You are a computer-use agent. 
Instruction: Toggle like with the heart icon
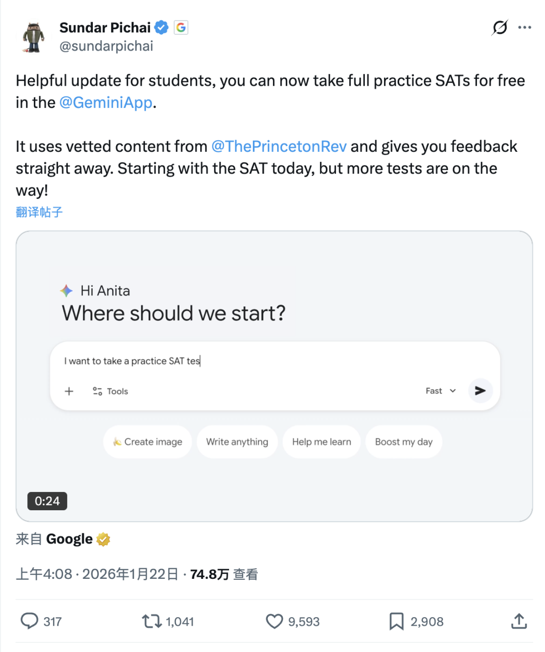point(275,621)
